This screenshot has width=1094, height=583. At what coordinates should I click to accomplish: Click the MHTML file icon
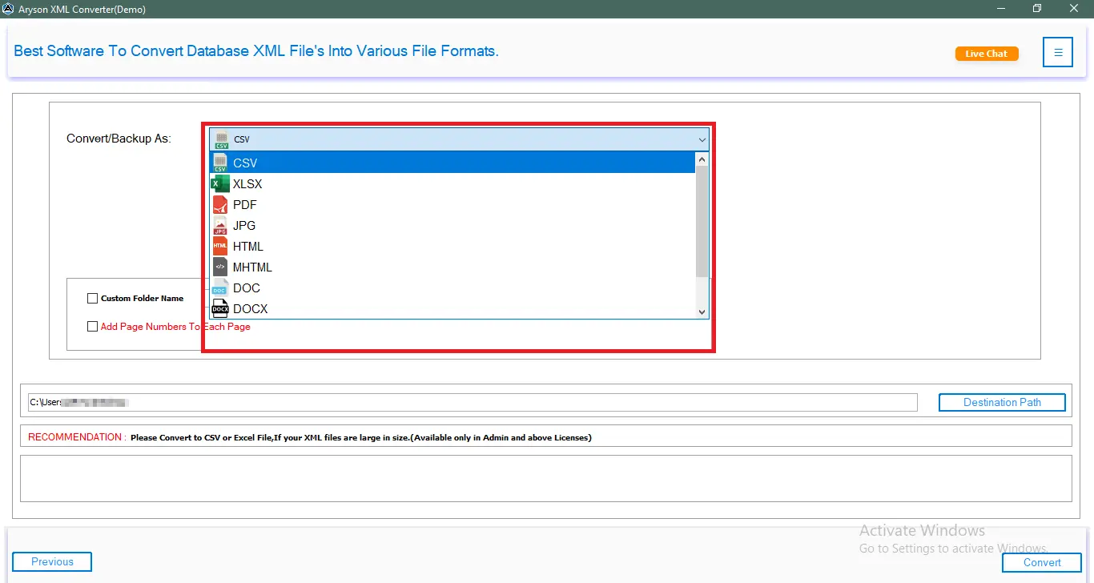pos(220,267)
